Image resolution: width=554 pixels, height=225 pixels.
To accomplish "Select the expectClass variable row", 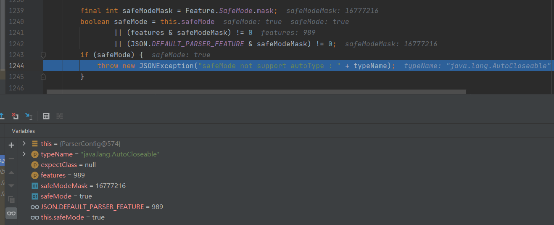I will pyautogui.click(x=68, y=164).
